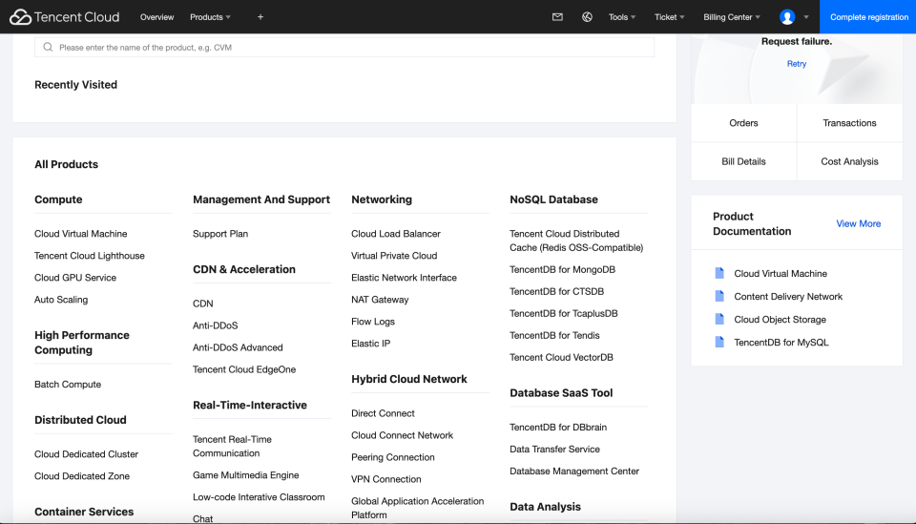Click the Retry link
The height and width of the screenshot is (524, 916).
pos(796,64)
